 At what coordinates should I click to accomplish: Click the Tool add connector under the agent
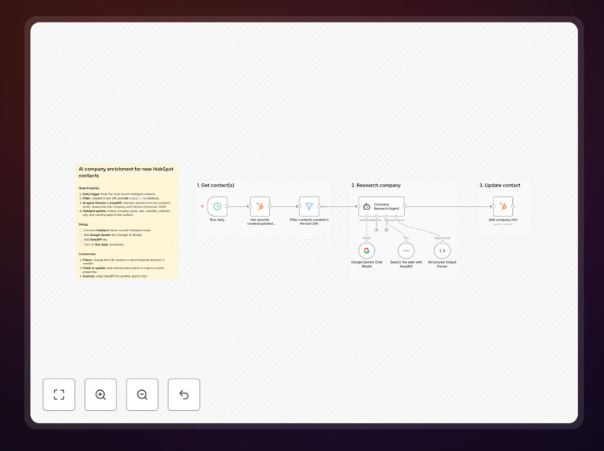click(386, 230)
